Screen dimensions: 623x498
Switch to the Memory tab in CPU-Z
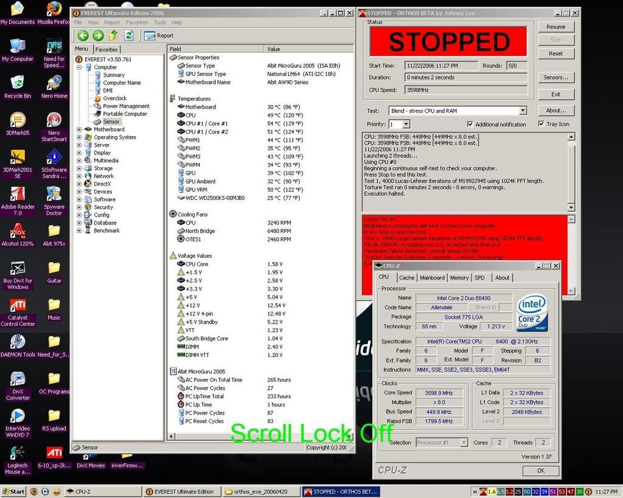(459, 278)
